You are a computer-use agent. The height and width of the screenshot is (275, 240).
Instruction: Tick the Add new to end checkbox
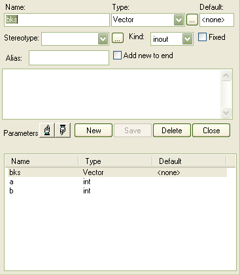117,56
